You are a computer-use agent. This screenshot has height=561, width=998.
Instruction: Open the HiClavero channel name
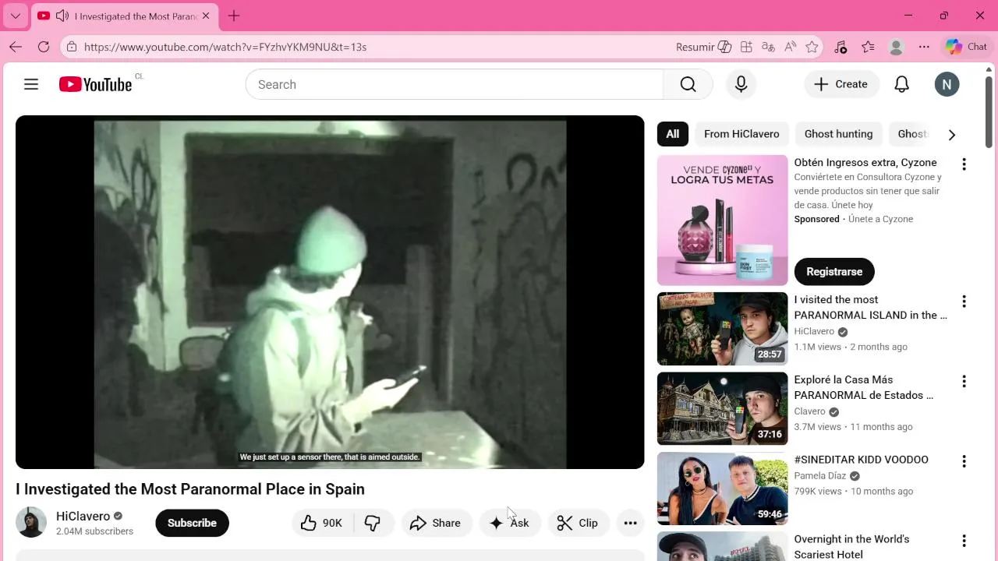[x=83, y=516]
